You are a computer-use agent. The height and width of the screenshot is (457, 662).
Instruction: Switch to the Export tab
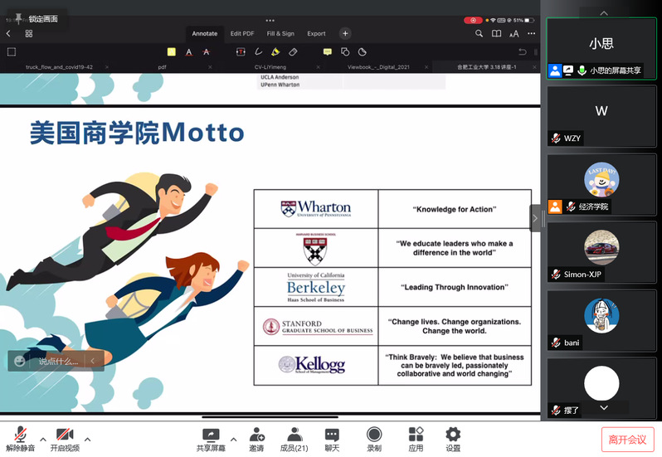pyautogui.click(x=316, y=33)
